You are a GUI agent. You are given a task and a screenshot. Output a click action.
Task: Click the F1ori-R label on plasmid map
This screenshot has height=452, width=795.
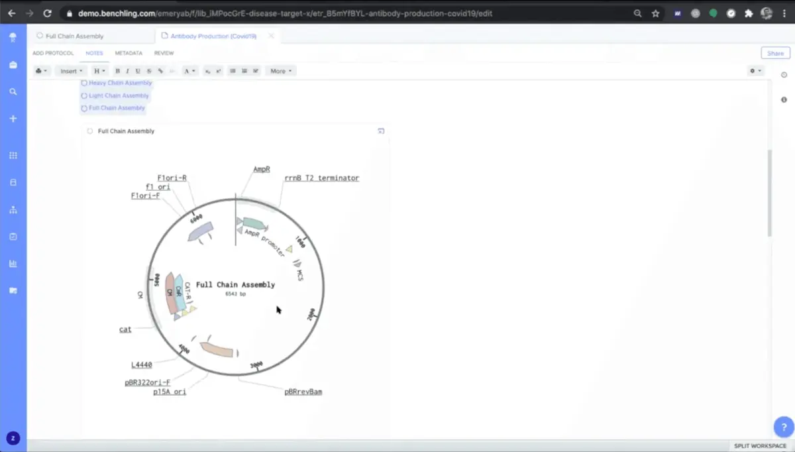pos(172,178)
